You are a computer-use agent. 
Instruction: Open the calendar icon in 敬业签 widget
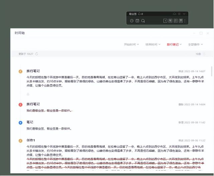pyautogui.click(x=137, y=21)
